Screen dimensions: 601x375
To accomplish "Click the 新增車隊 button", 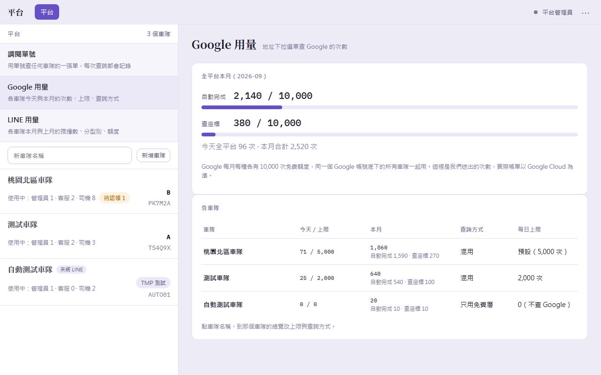I will pyautogui.click(x=154, y=156).
